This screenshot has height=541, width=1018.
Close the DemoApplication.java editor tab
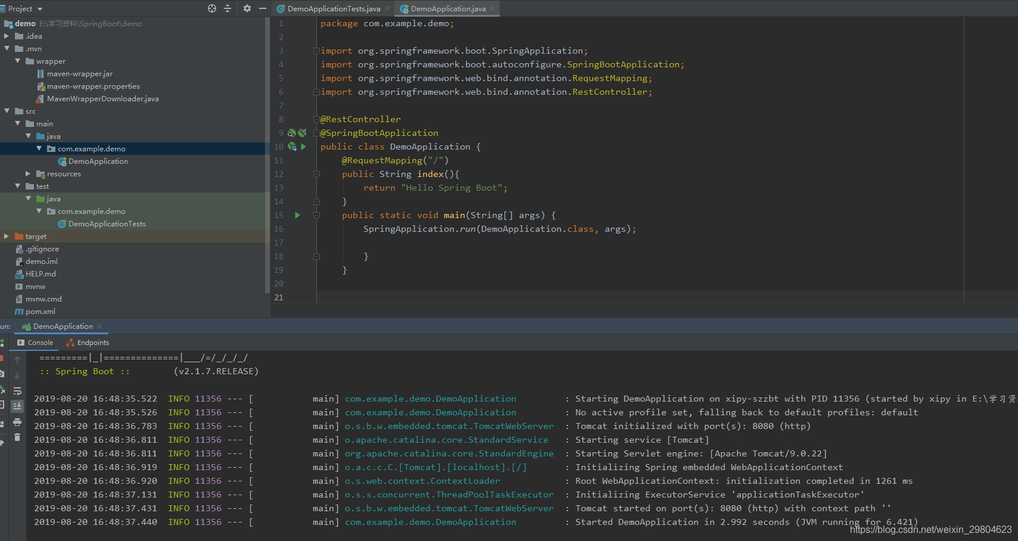pos(493,8)
